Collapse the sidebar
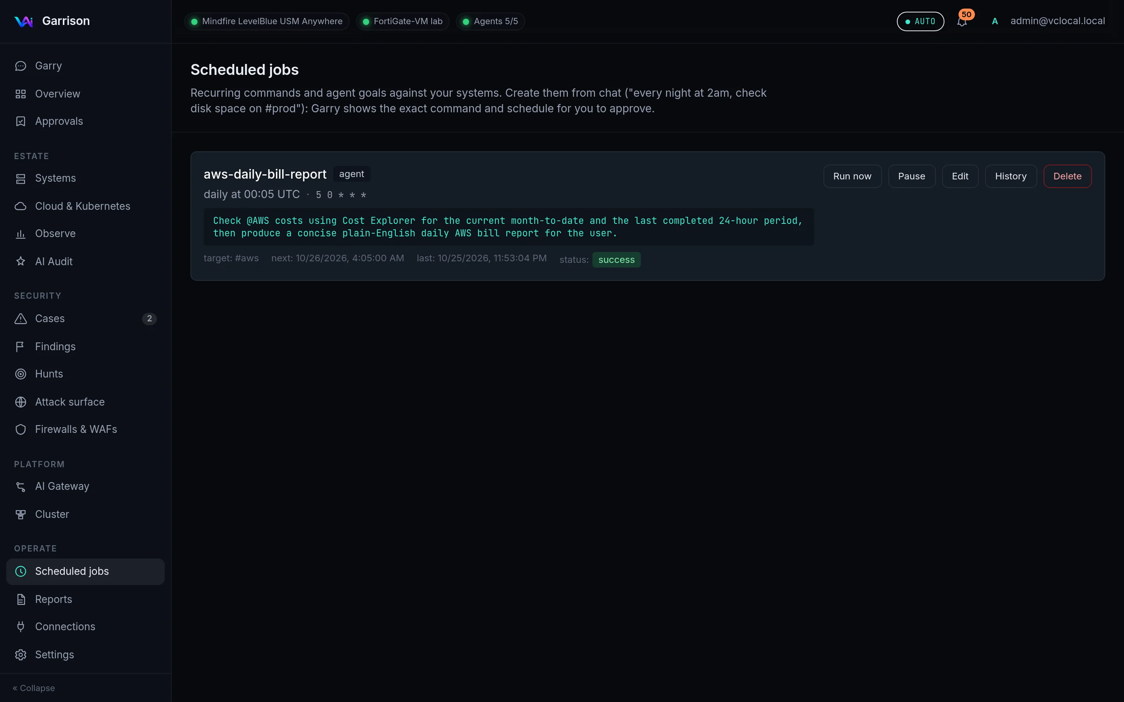 tap(34, 688)
